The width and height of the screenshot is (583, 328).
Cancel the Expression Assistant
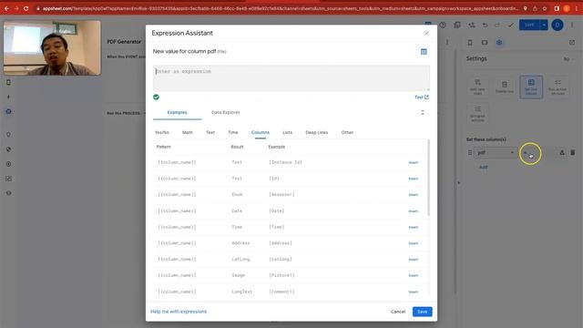[x=398, y=312]
